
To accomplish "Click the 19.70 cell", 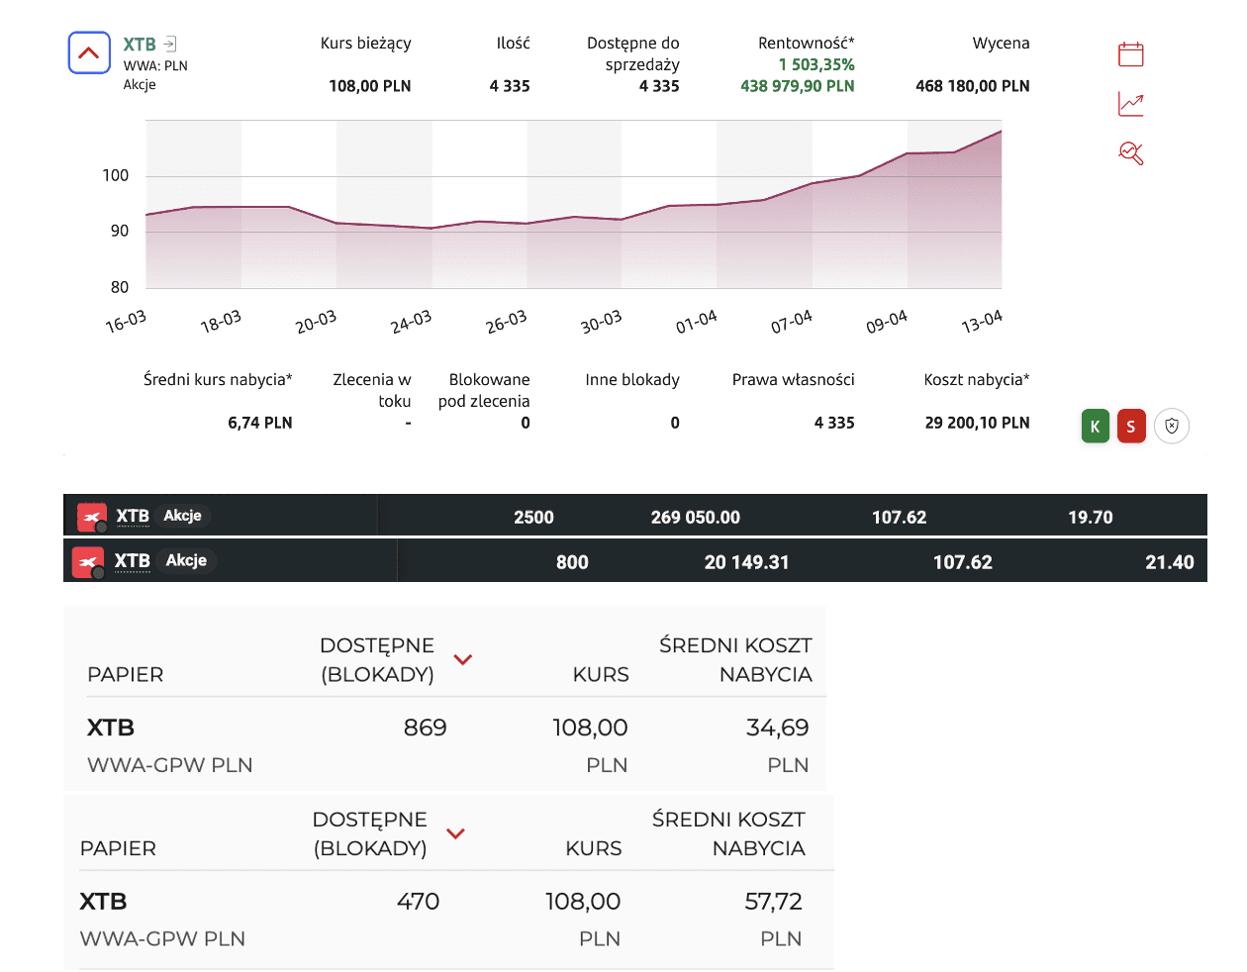I will pyautogui.click(x=1091, y=518).
